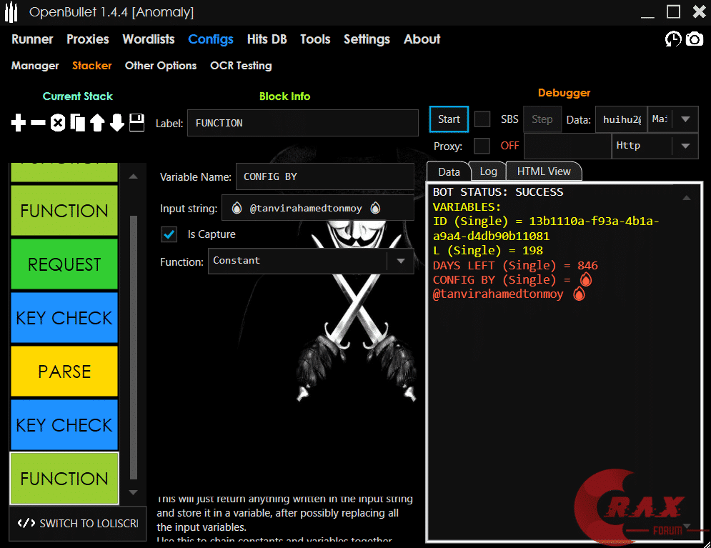Image resolution: width=711 pixels, height=548 pixels.
Task: Select the Configs menu
Action: tap(211, 39)
